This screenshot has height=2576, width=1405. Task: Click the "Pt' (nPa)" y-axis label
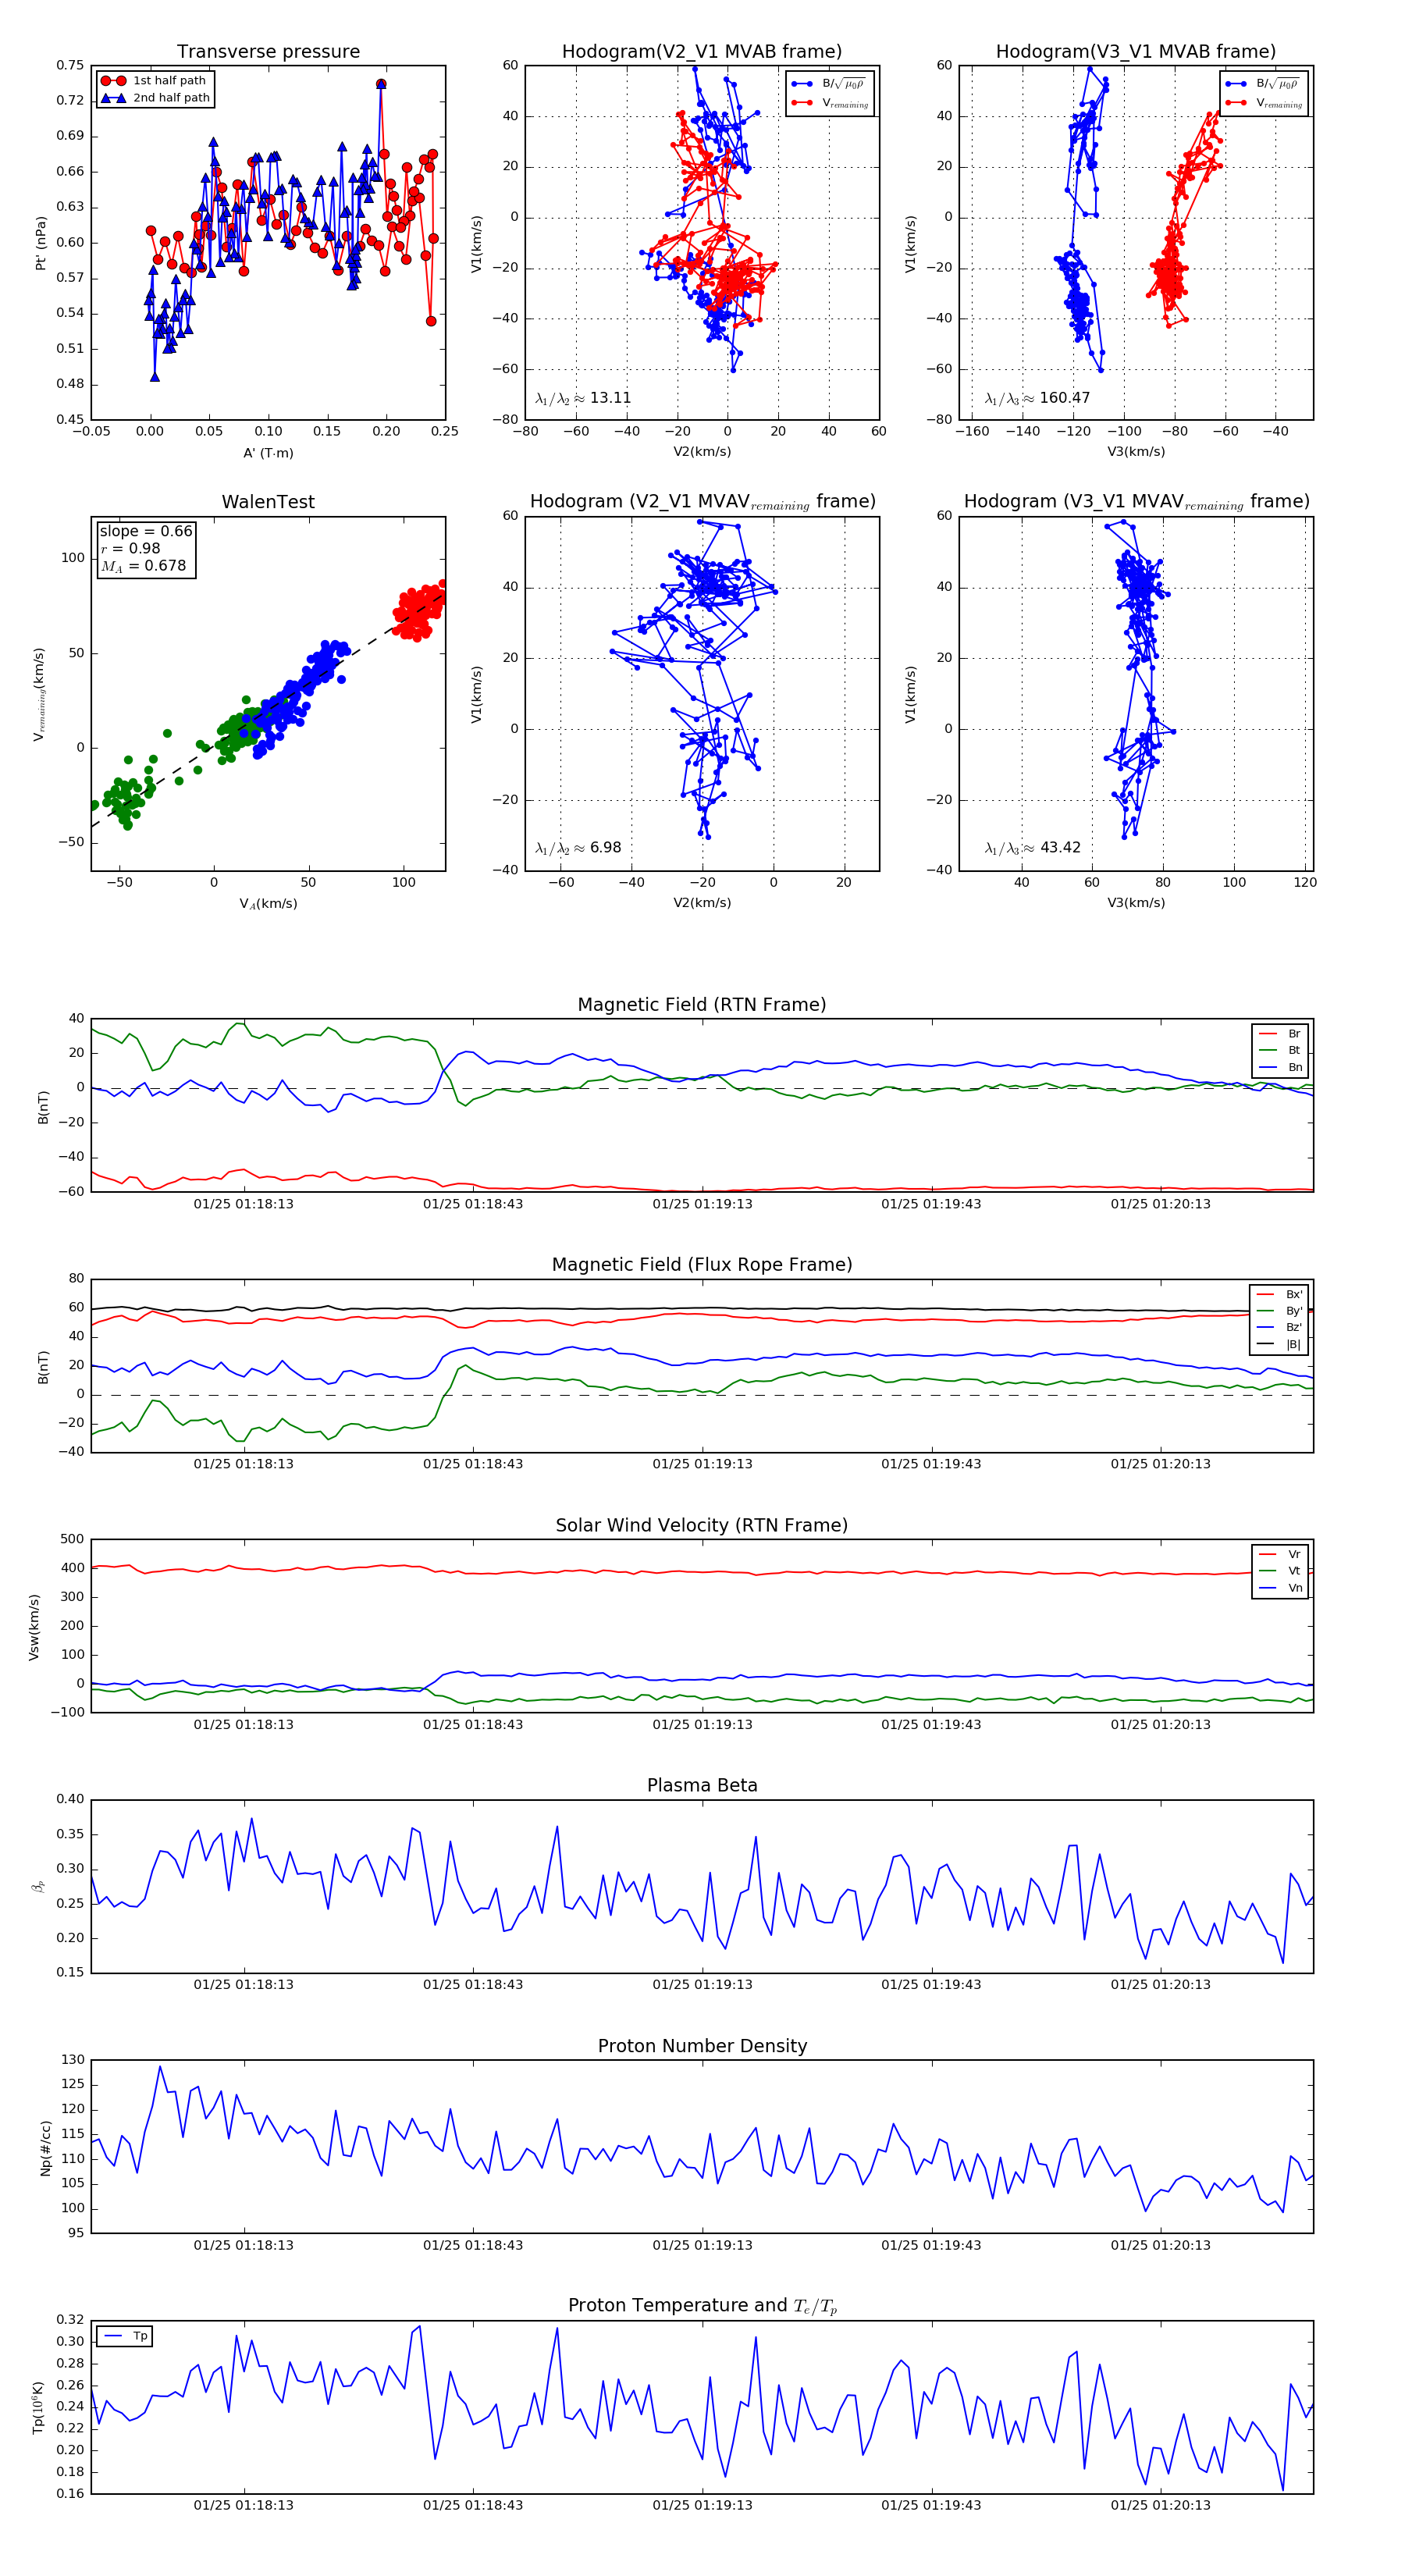coord(41,243)
